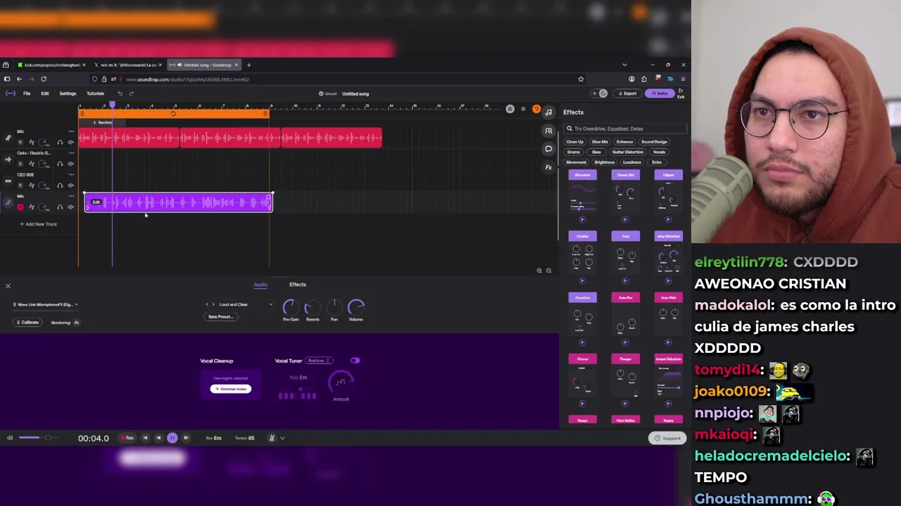Open the Settings menu

pos(68,93)
